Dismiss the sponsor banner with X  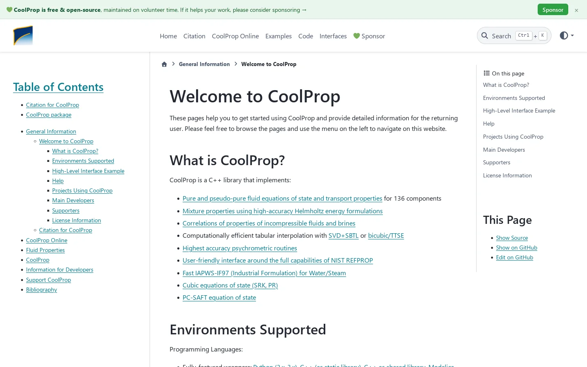[576, 10]
